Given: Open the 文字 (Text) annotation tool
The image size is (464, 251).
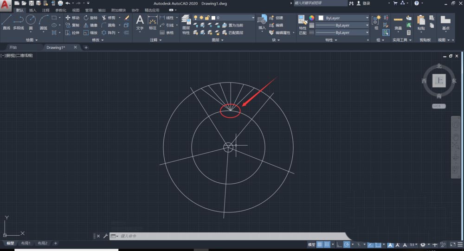Looking at the screenshot, I should [x=140, y=22].
